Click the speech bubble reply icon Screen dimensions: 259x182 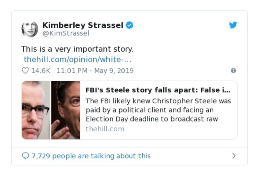pos(25,156)
